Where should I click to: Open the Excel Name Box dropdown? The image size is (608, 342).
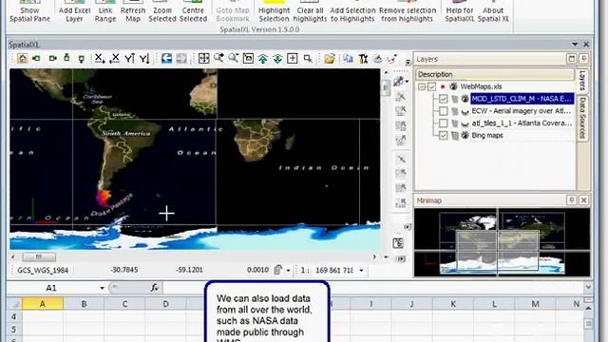point(102,288)
